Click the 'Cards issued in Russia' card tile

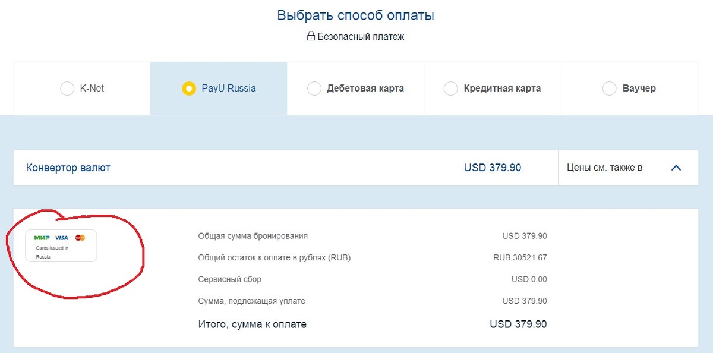coord(61,245)
